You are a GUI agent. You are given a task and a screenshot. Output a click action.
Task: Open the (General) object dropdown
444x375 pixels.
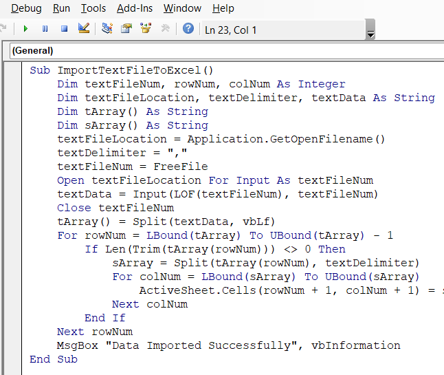(227, 51)
